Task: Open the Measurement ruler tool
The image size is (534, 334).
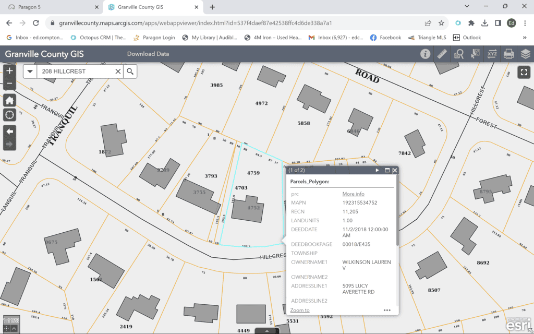Action: click(x=442, y=54)
